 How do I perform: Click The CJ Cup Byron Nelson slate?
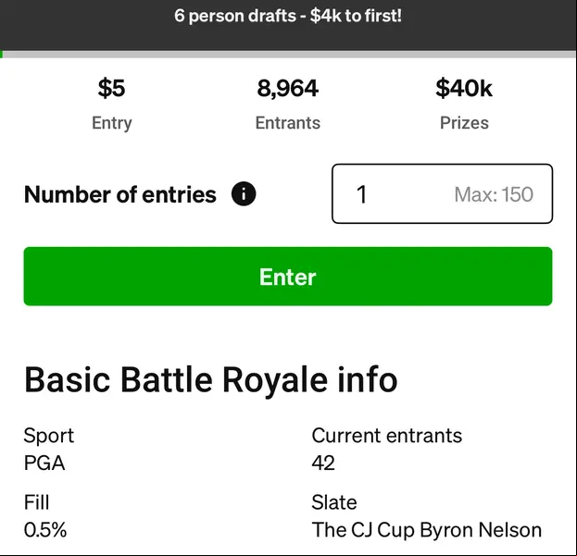click(427, 530)
